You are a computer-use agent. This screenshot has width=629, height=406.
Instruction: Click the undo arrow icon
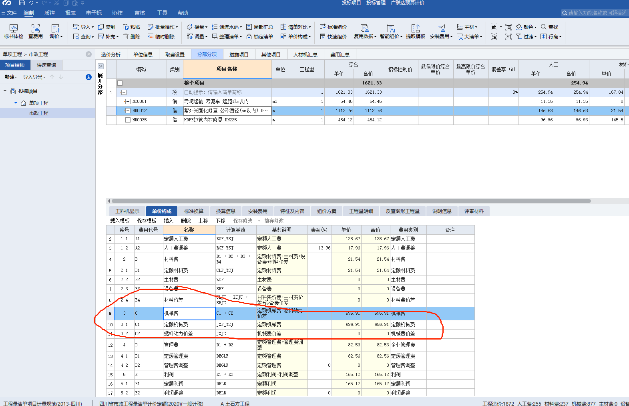coord(31,3)
